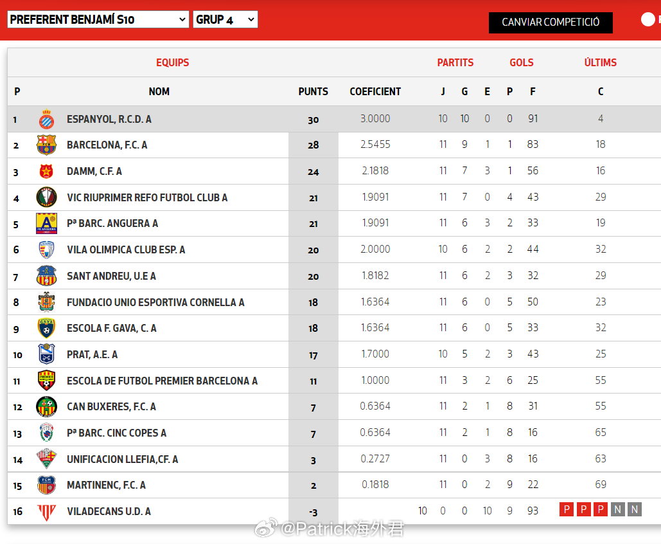Toggle the white round switch in red header

coord(648,19)
